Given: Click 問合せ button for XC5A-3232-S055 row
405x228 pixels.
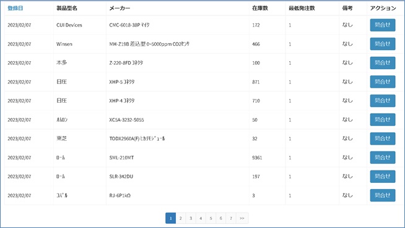Looking at the screenshot, I should 383,119.
